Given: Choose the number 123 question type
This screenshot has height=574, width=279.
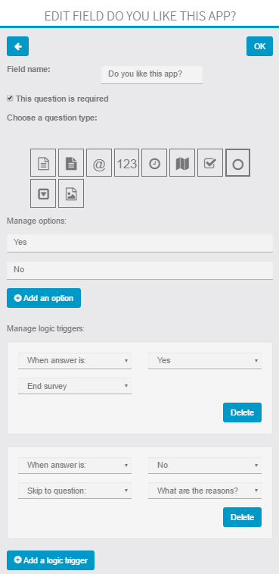Looking at the screenshot, I should point(127,162).
